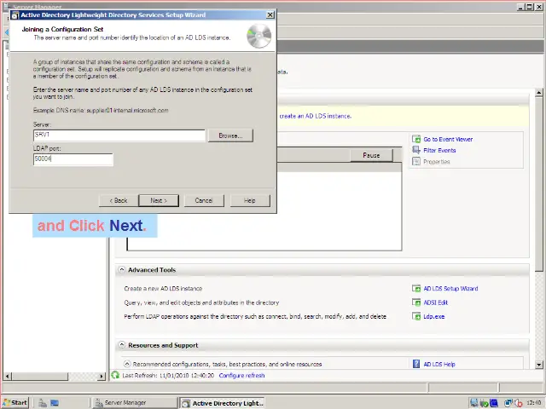Click the Configure refresh link
Viewport: 546px width, 409px height.
[x=241, y=376]
